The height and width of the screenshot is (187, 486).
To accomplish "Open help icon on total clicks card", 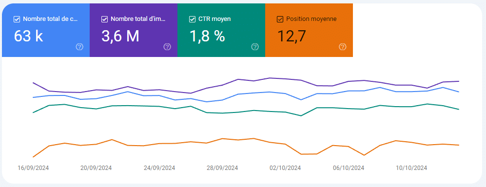I will [79, 47].
